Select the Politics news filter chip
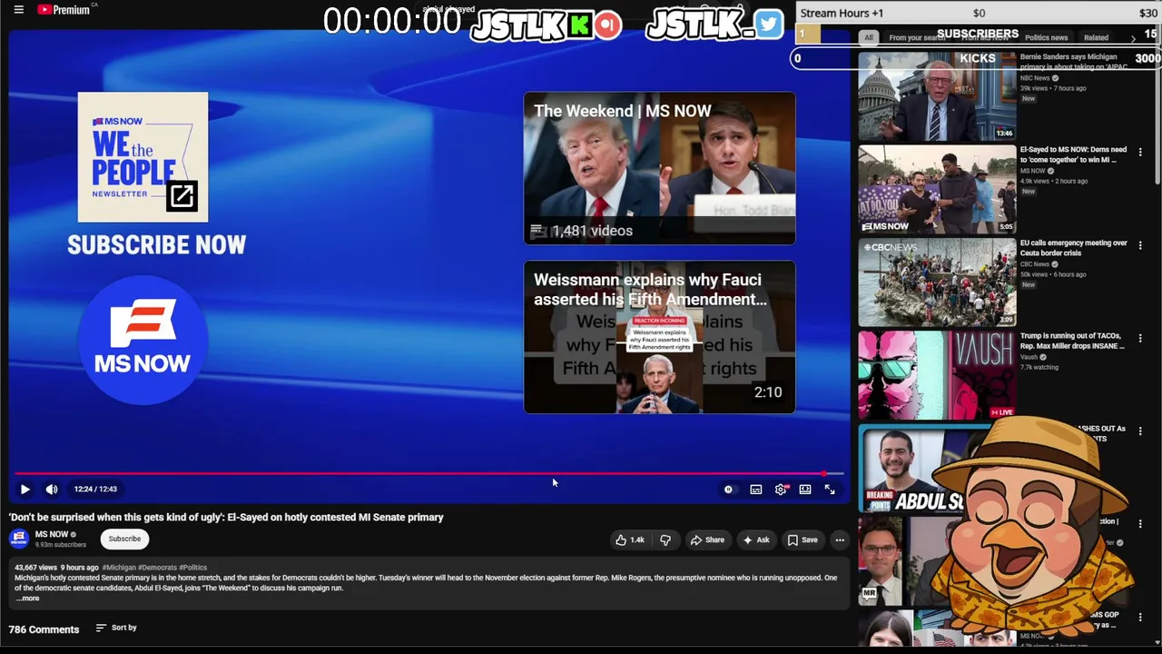Image resolution: width=1162 pixels, height=654 pixels. (1046, 37)
